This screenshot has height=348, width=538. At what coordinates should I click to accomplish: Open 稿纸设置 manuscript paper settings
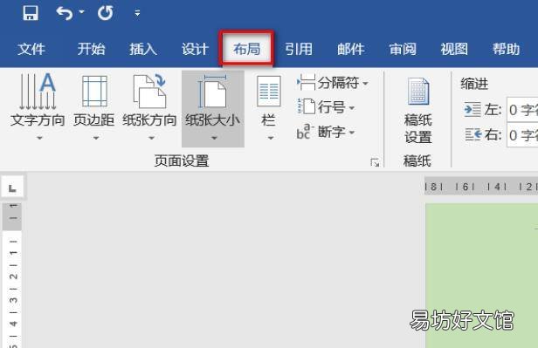[417, 110]
